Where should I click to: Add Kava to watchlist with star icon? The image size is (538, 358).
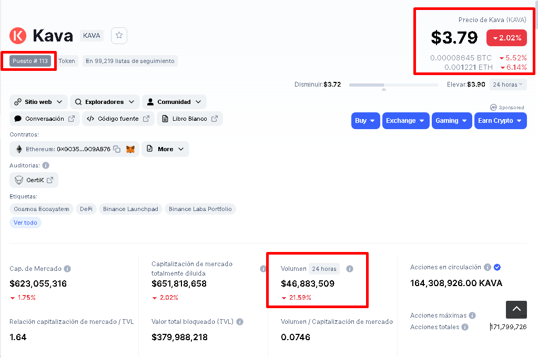coord(119,35)
